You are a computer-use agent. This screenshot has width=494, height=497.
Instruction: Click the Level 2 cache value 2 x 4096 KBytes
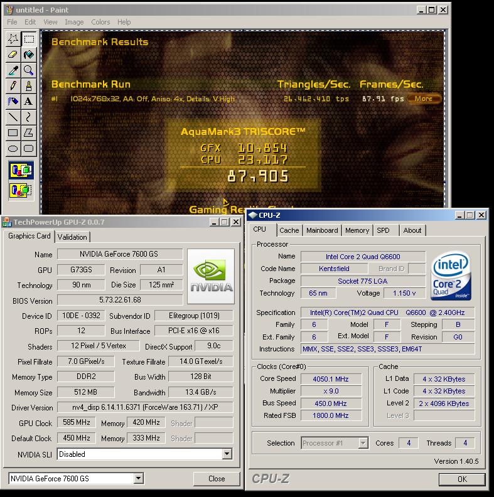pos(444,403)
